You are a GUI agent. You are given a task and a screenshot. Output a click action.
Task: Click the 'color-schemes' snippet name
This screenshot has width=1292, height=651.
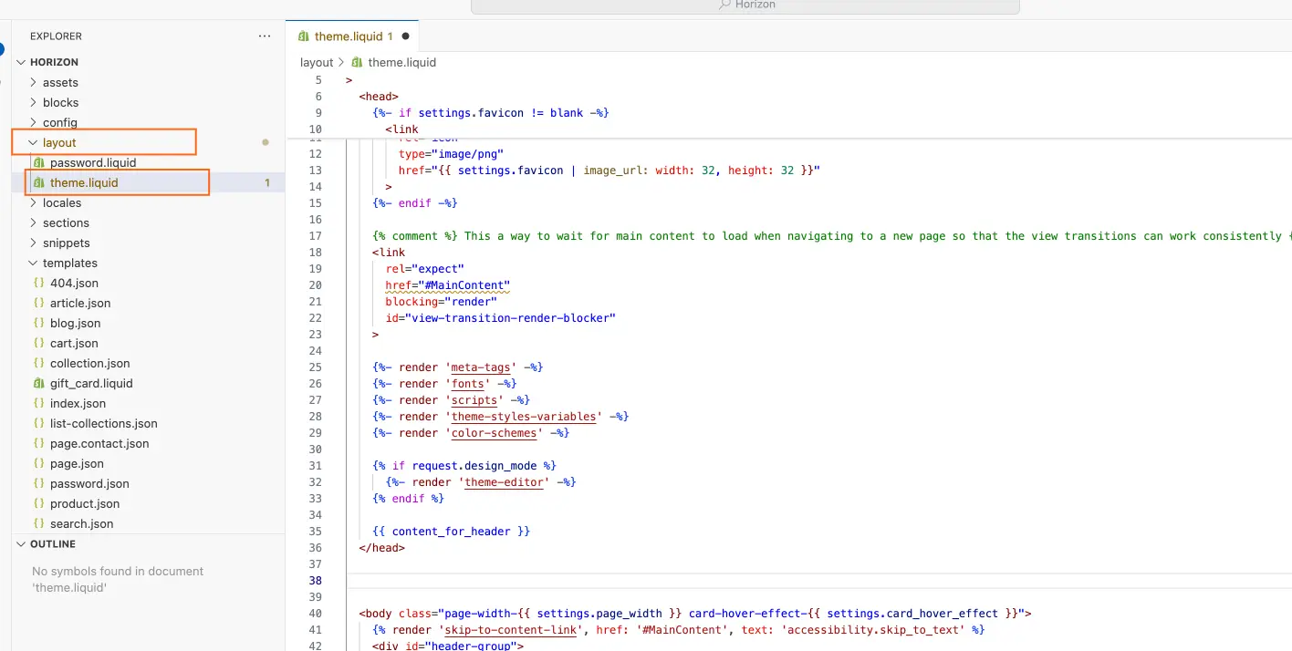(x=496, y=433)
